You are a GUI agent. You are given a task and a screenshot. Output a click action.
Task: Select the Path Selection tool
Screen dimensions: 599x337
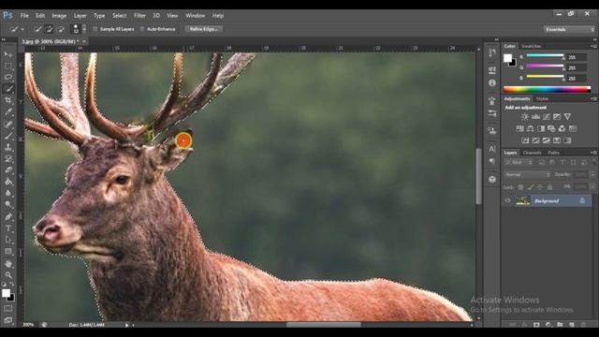point(8,240)
